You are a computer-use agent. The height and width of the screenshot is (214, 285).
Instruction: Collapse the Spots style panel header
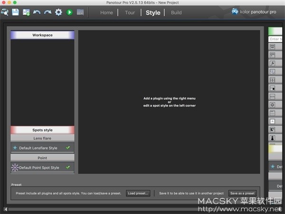tap(42, 130)
